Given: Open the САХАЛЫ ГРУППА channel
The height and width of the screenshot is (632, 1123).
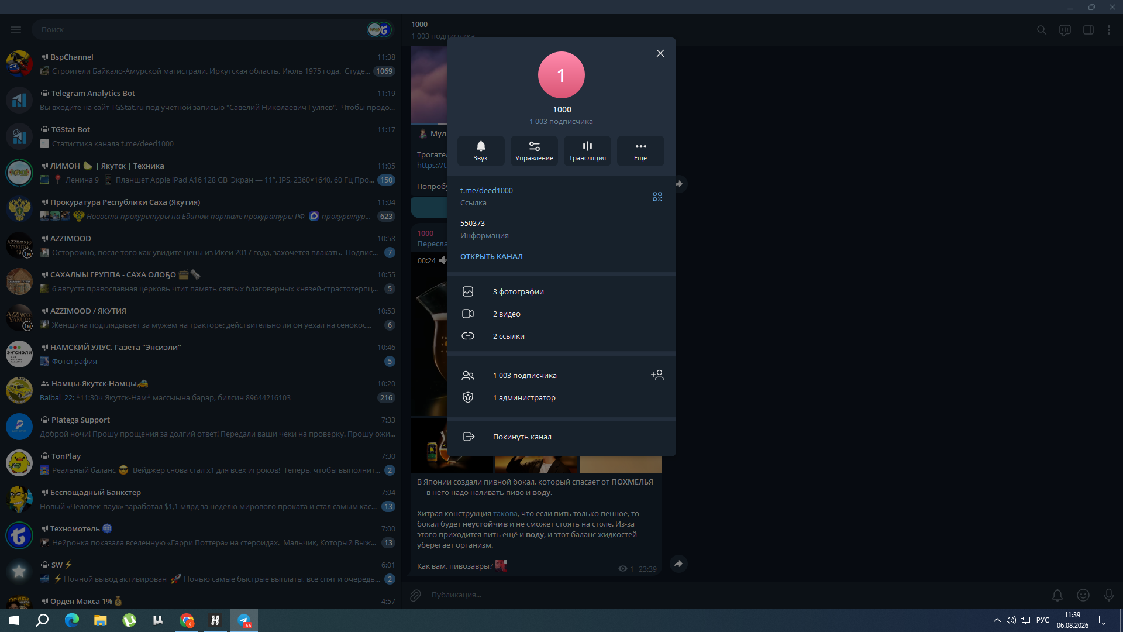Looking at the screenshot, I should coord(200,281).
